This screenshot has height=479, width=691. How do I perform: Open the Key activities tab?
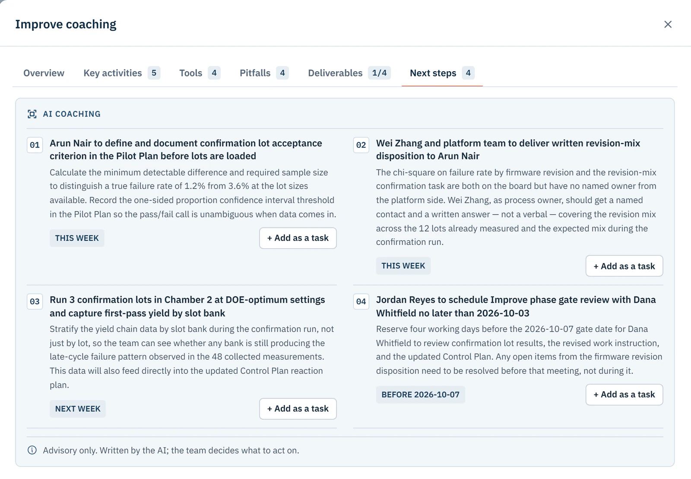coord(122,73)
